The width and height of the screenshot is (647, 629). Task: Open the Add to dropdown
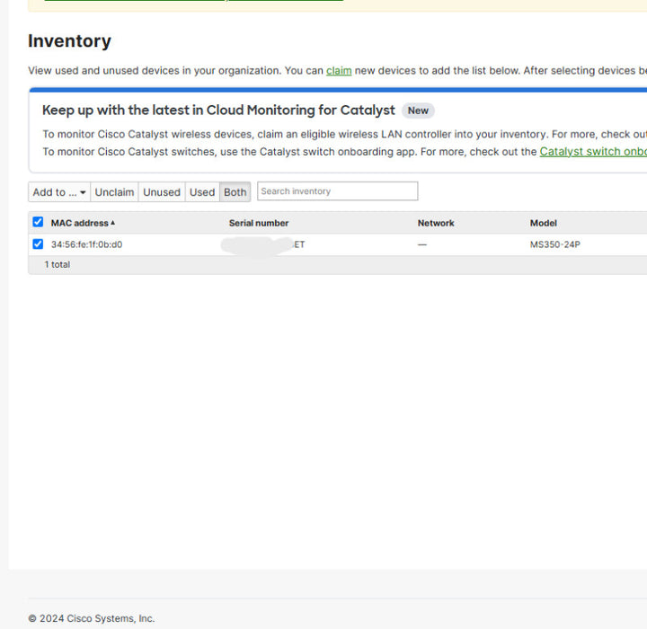59,192
